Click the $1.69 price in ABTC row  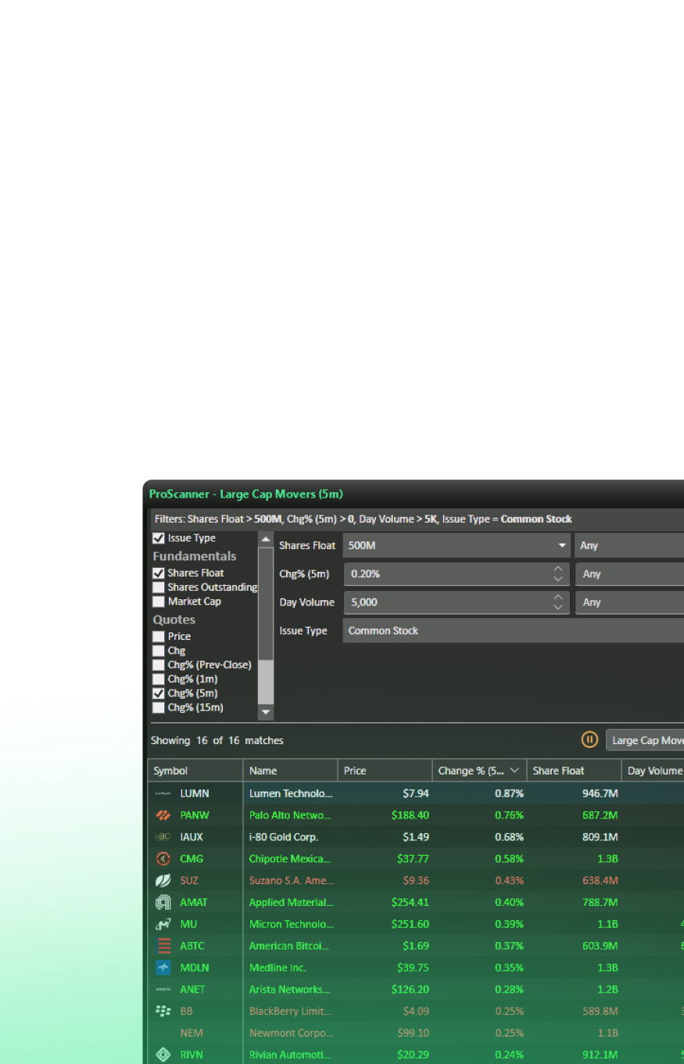pyautogui.click(x=415, y=946)
